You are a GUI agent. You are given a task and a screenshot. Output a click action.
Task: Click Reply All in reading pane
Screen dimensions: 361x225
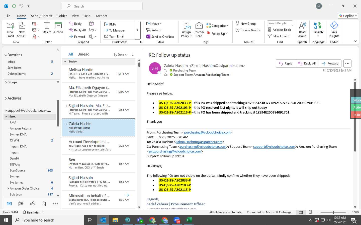(307, 63)
